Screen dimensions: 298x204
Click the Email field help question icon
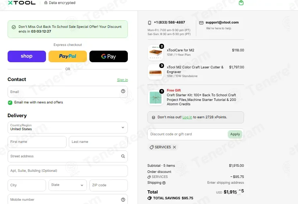pyautogui.click(x=123, y=91)
